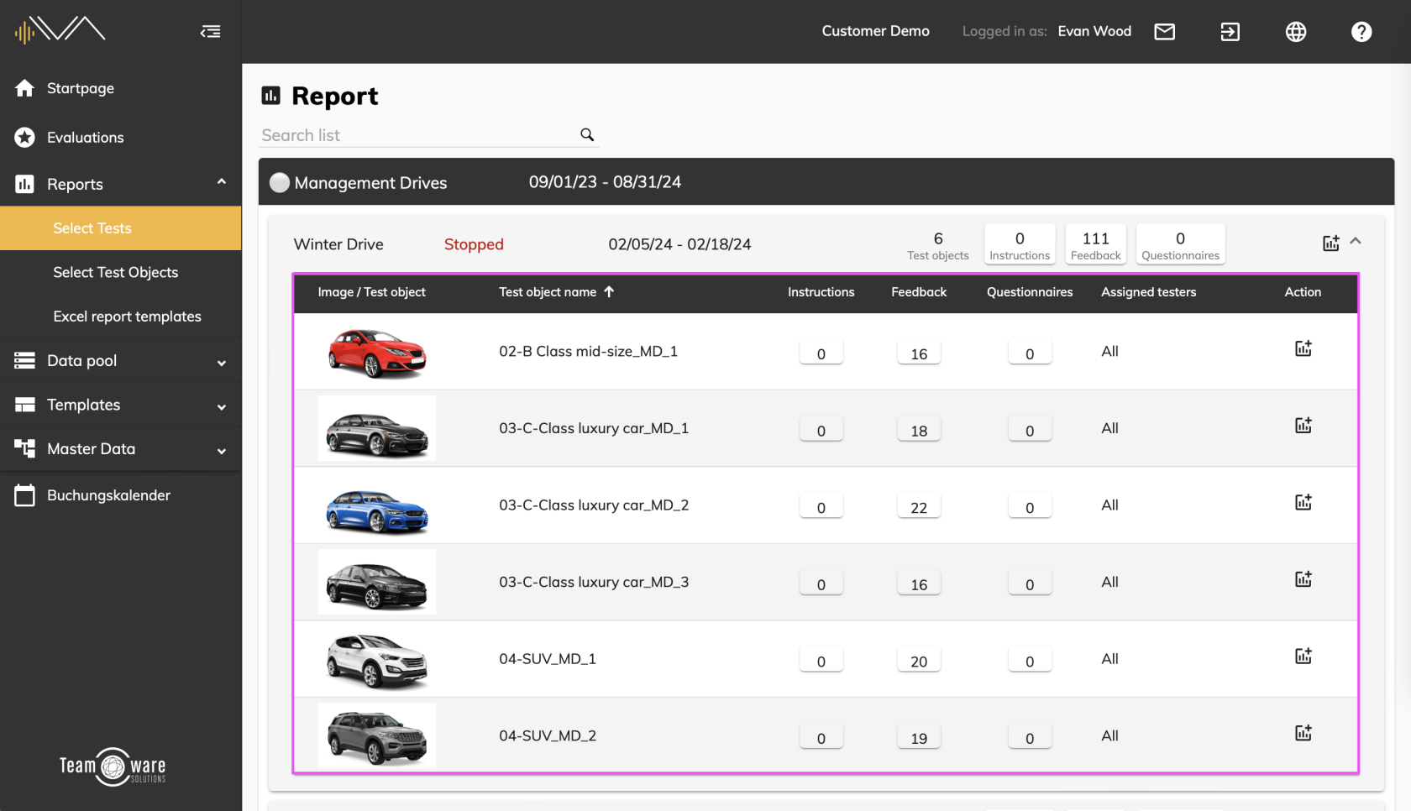Screen dimensions: 1411x811
Task: Collapse the sidebar menu icon
Action: click(x=211, y=31)
